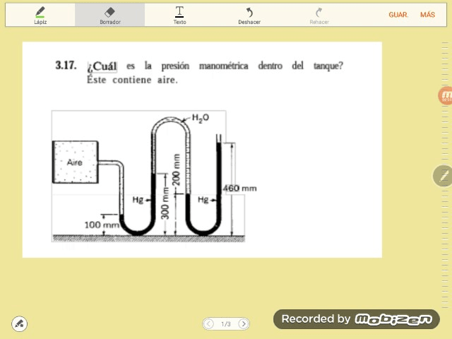This screenshot has width=452, height=339.
Task: Activate the Borrador eraser tool
Action: (109, 15)
